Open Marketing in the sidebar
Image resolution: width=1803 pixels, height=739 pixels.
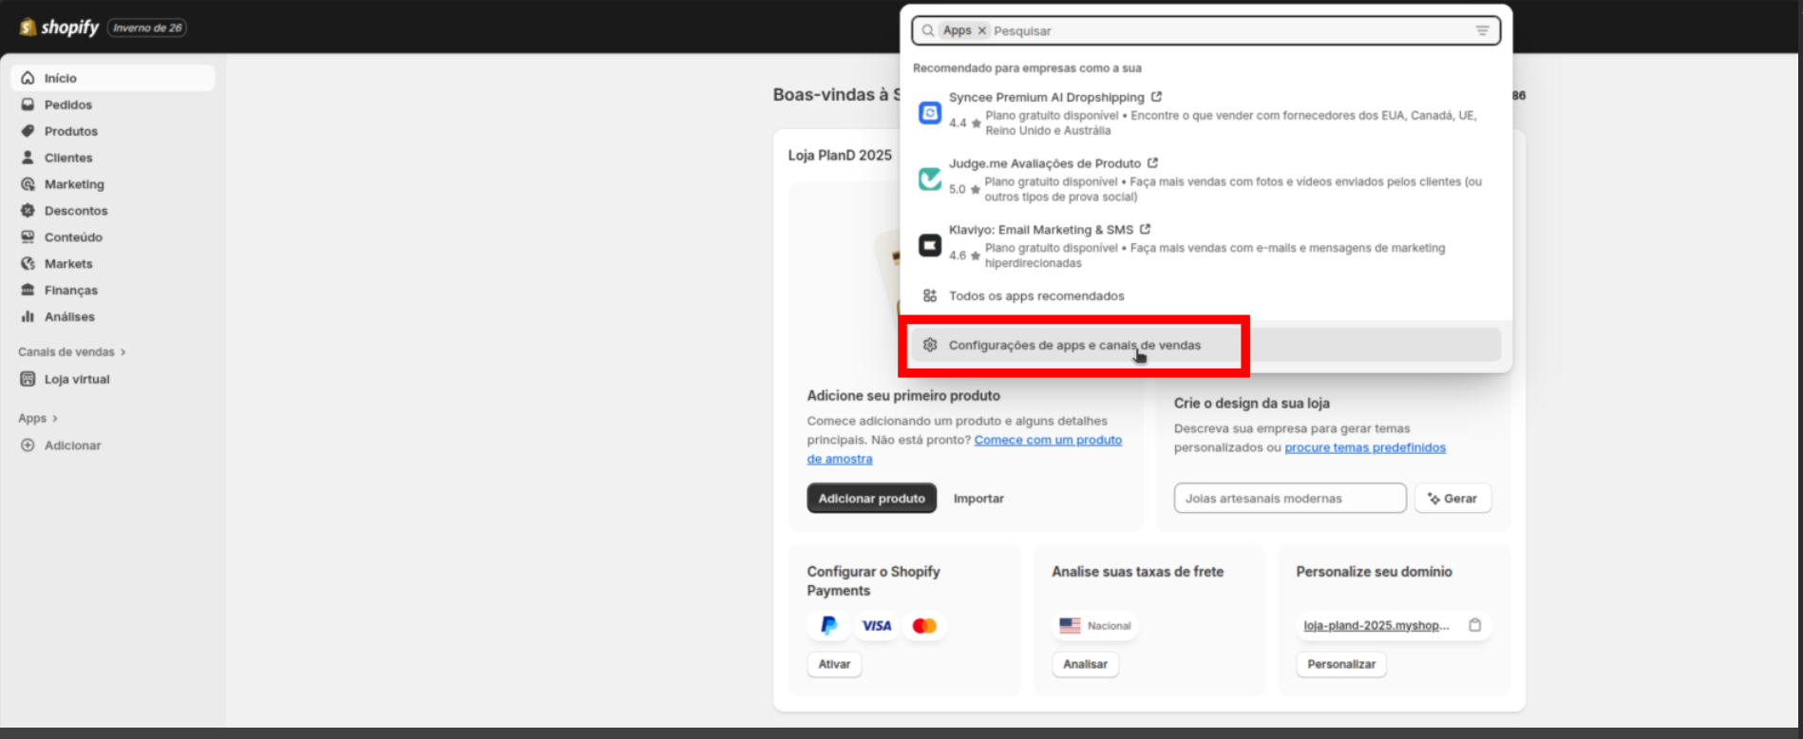113,184
